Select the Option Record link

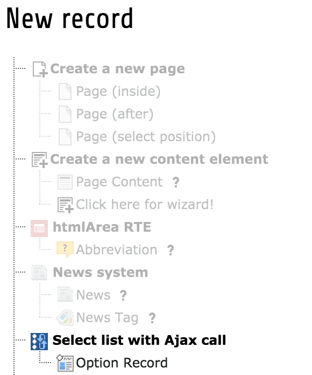tap(122, 363)
